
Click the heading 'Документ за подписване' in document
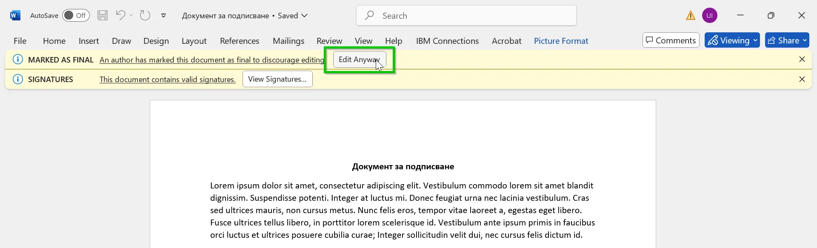click(x=403, y=167)
